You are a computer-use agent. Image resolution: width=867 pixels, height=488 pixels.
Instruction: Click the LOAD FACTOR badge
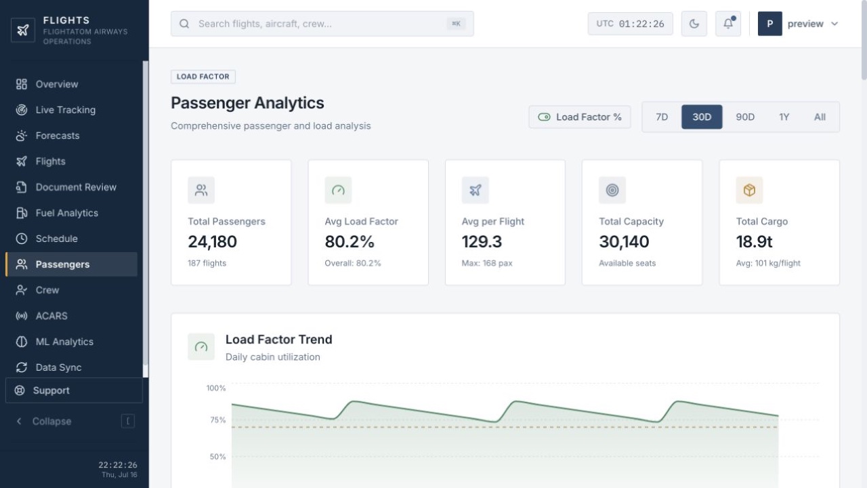coord(203,77)
